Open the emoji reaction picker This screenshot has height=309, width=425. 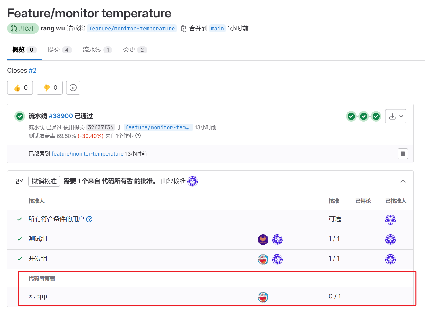73,87
